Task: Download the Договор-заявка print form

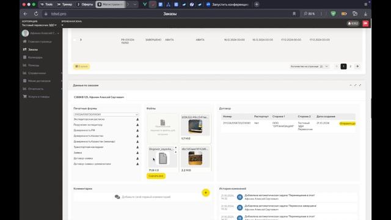Action: pyautogui.click(x=137, y=158)
